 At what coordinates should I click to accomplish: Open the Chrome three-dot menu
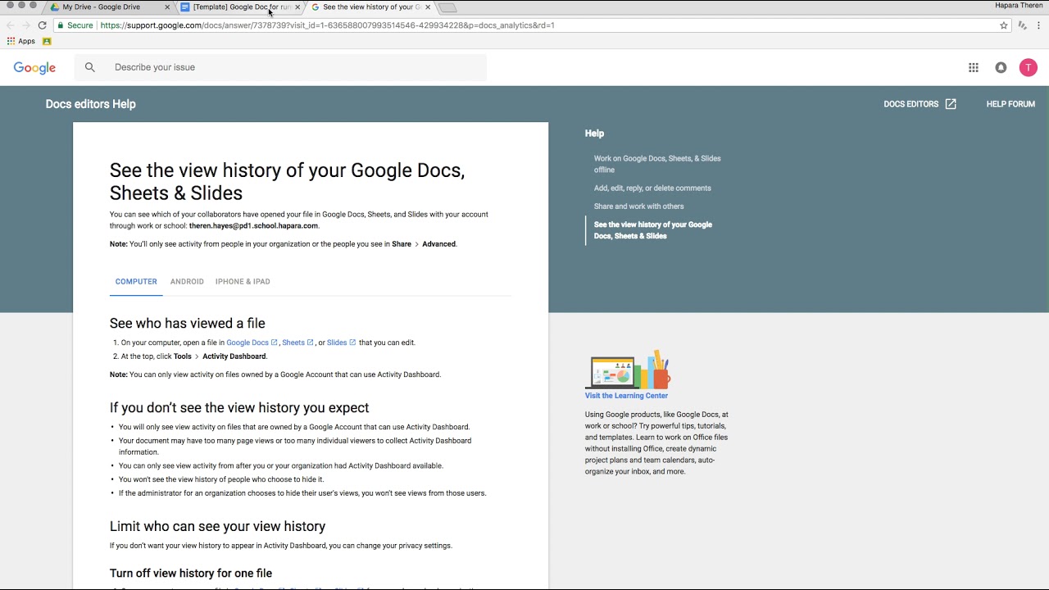tap(1038, 25)
